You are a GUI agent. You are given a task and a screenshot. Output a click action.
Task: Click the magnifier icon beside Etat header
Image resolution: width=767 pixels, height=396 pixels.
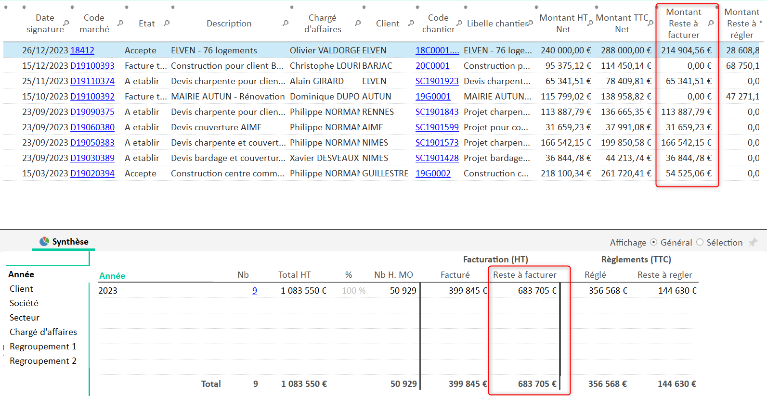(x=167, y=23)
